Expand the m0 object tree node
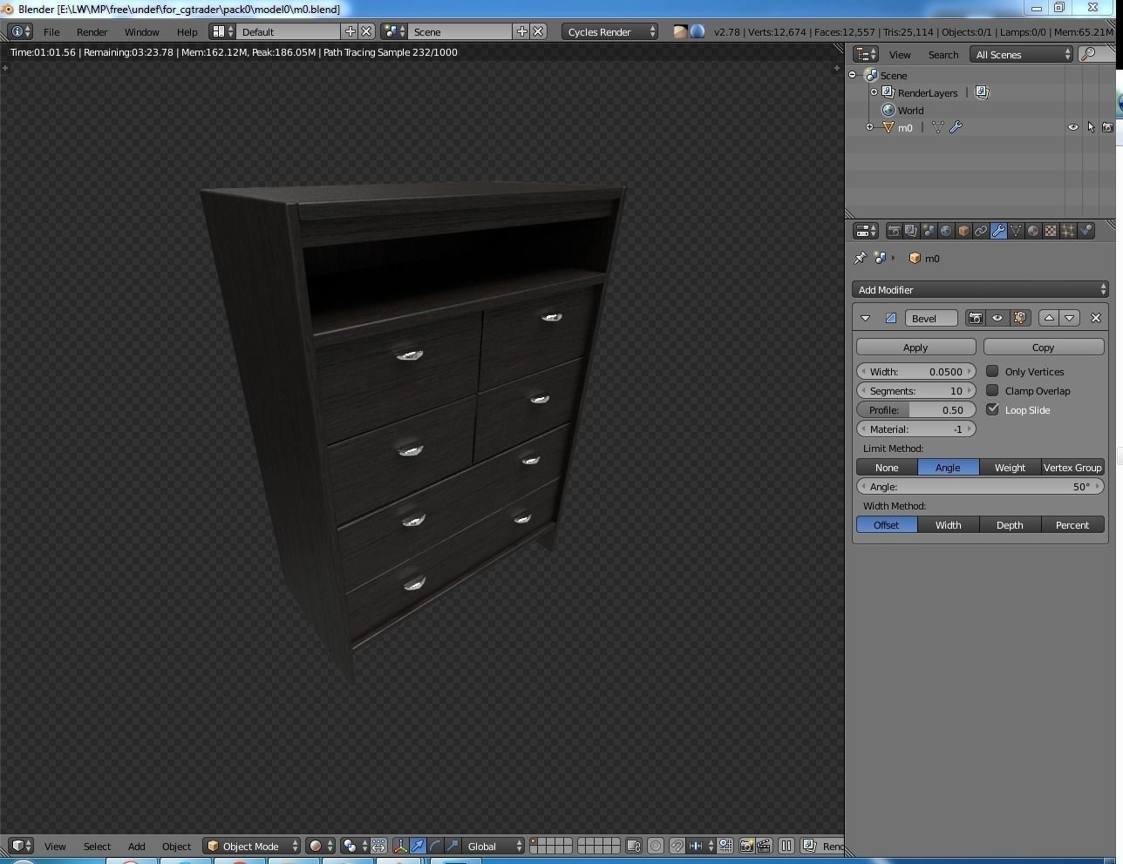 click(869, 127)
